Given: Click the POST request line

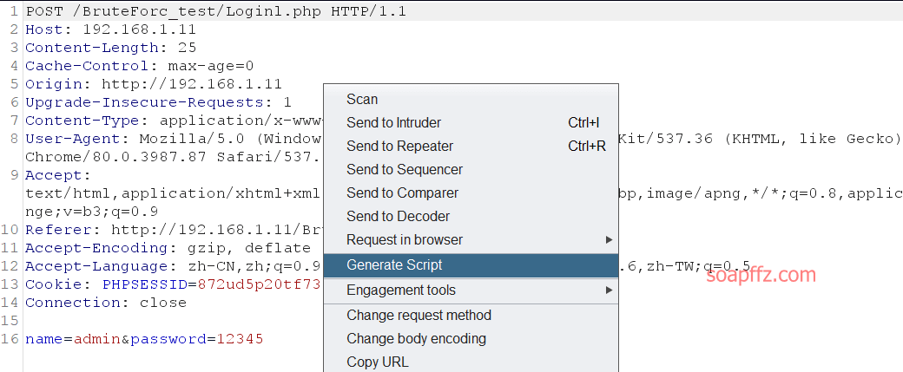Looking at the screenshot, I should pyautogui.click(x=216, y=11).
